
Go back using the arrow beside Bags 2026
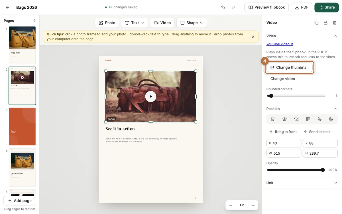coord(7,7)
